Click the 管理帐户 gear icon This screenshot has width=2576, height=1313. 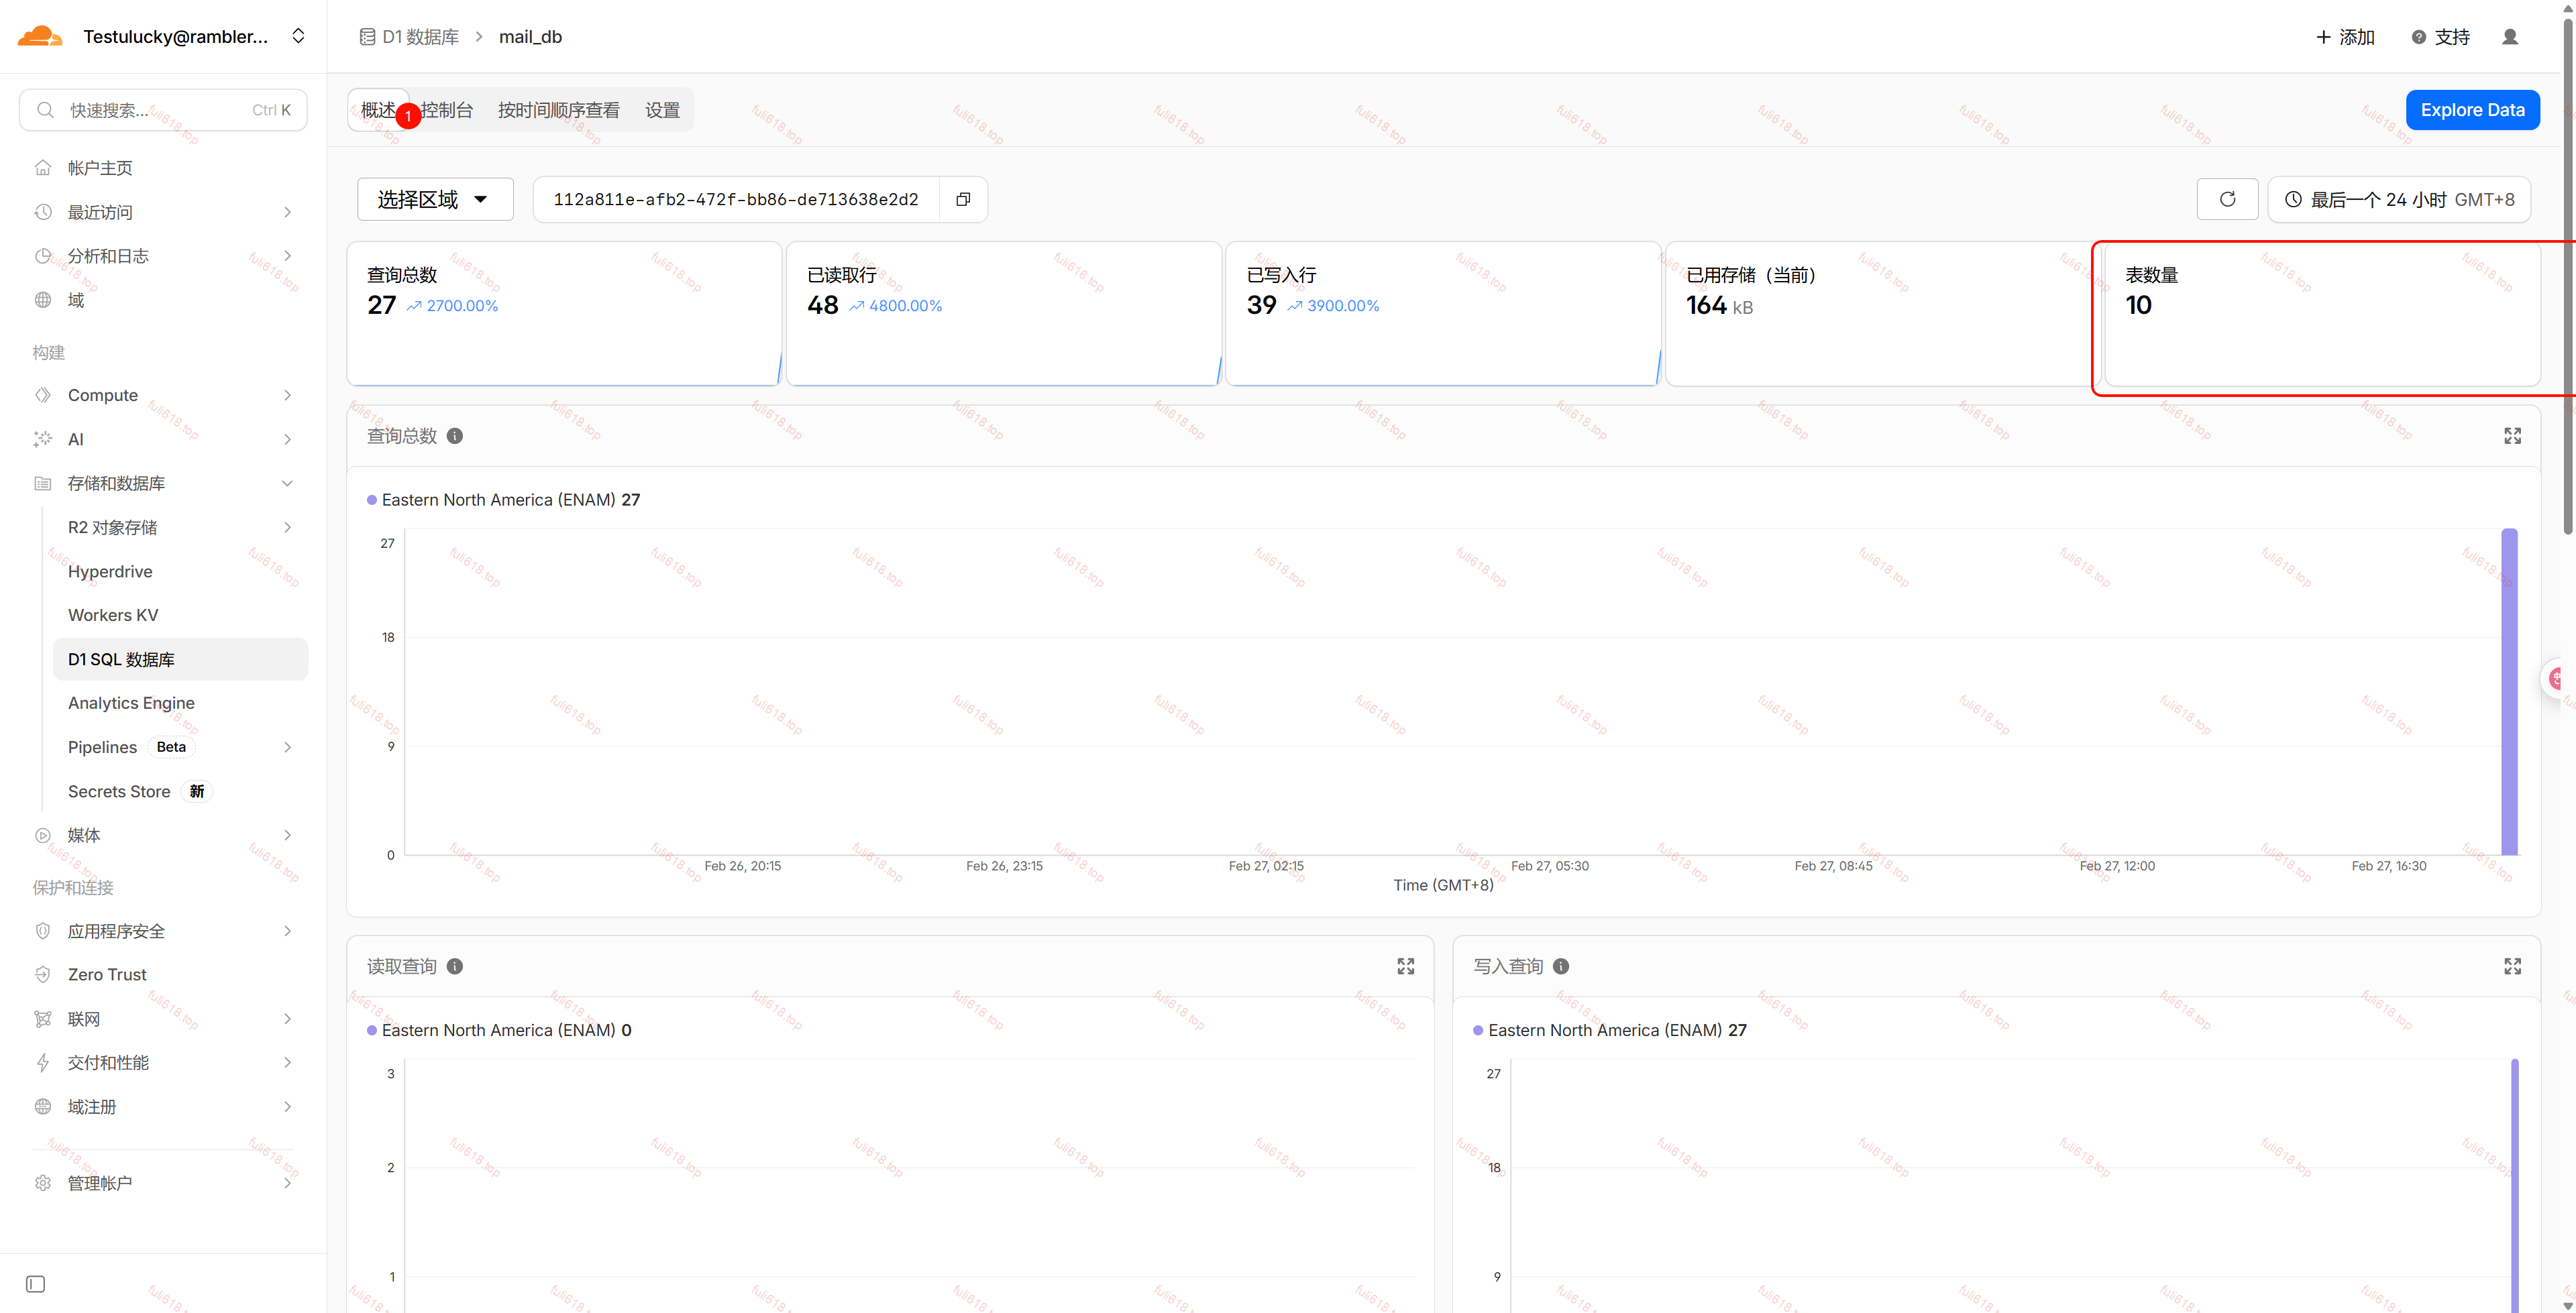[x=43, y=1183]
